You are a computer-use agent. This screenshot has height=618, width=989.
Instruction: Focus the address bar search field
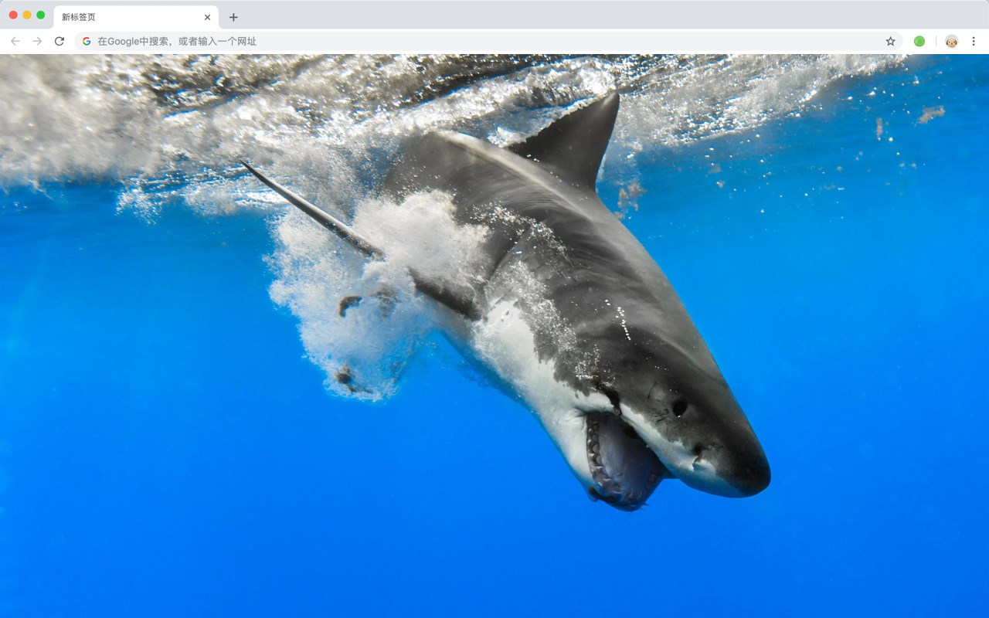488,41
